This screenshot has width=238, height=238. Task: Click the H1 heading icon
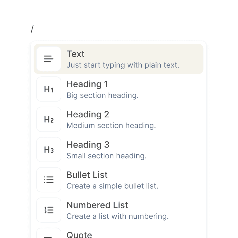[x=49, y=89]
